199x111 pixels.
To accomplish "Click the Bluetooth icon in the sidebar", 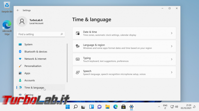I will tap(20, 51).
